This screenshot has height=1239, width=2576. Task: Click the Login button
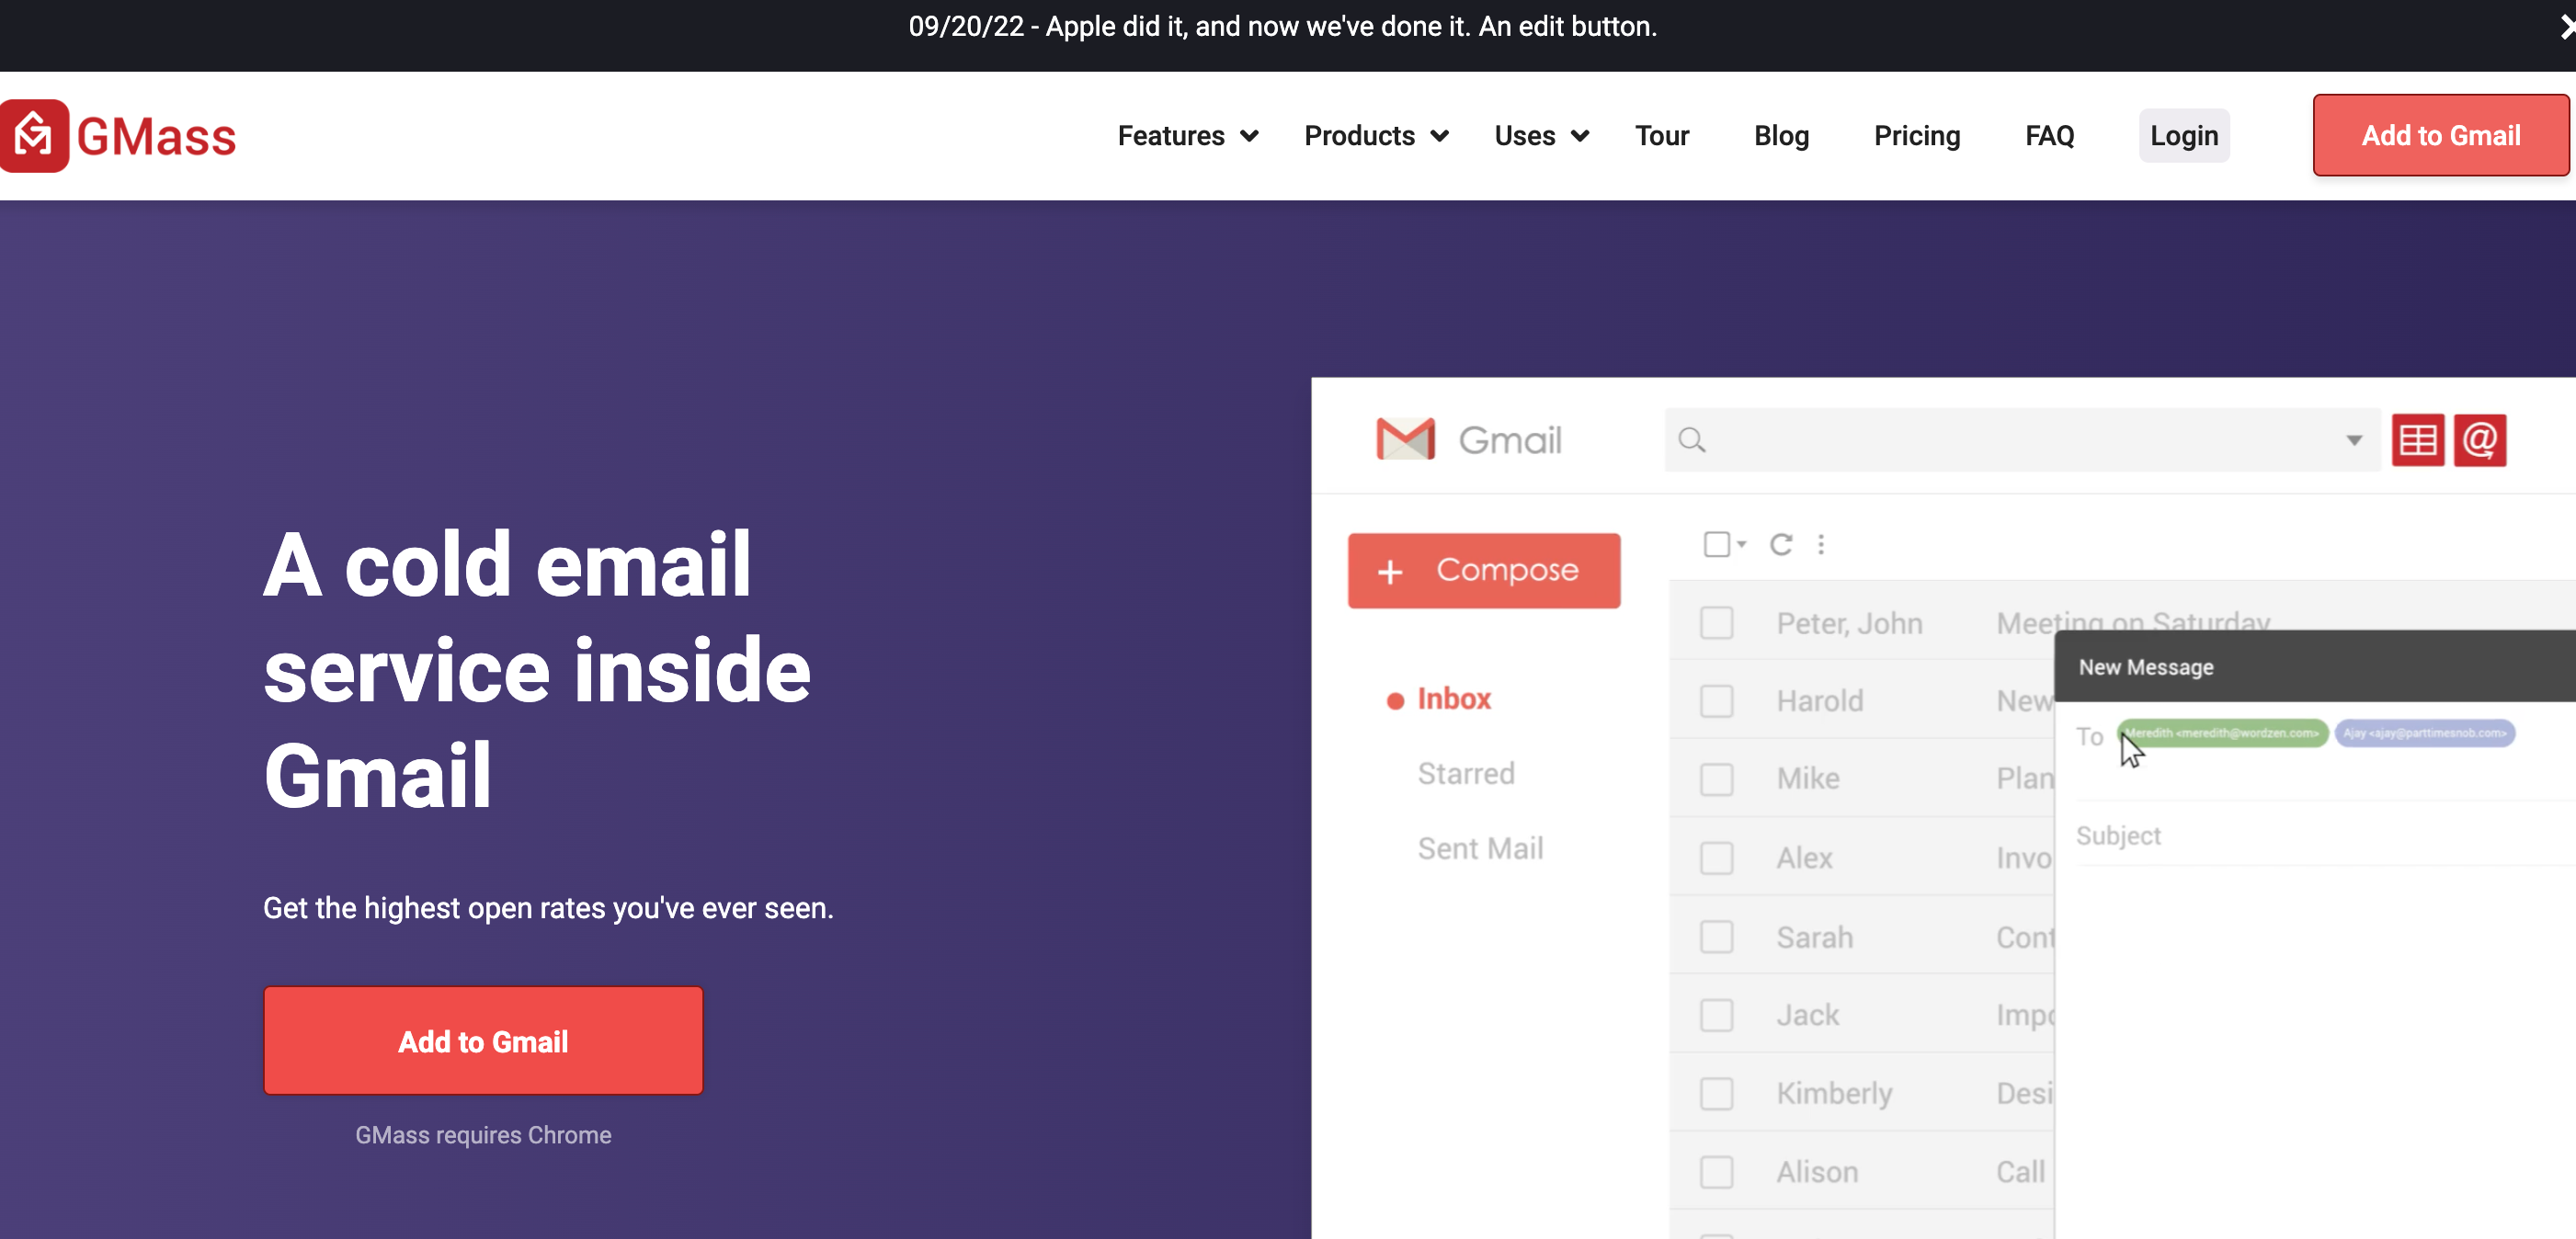tap(2184, 136)
